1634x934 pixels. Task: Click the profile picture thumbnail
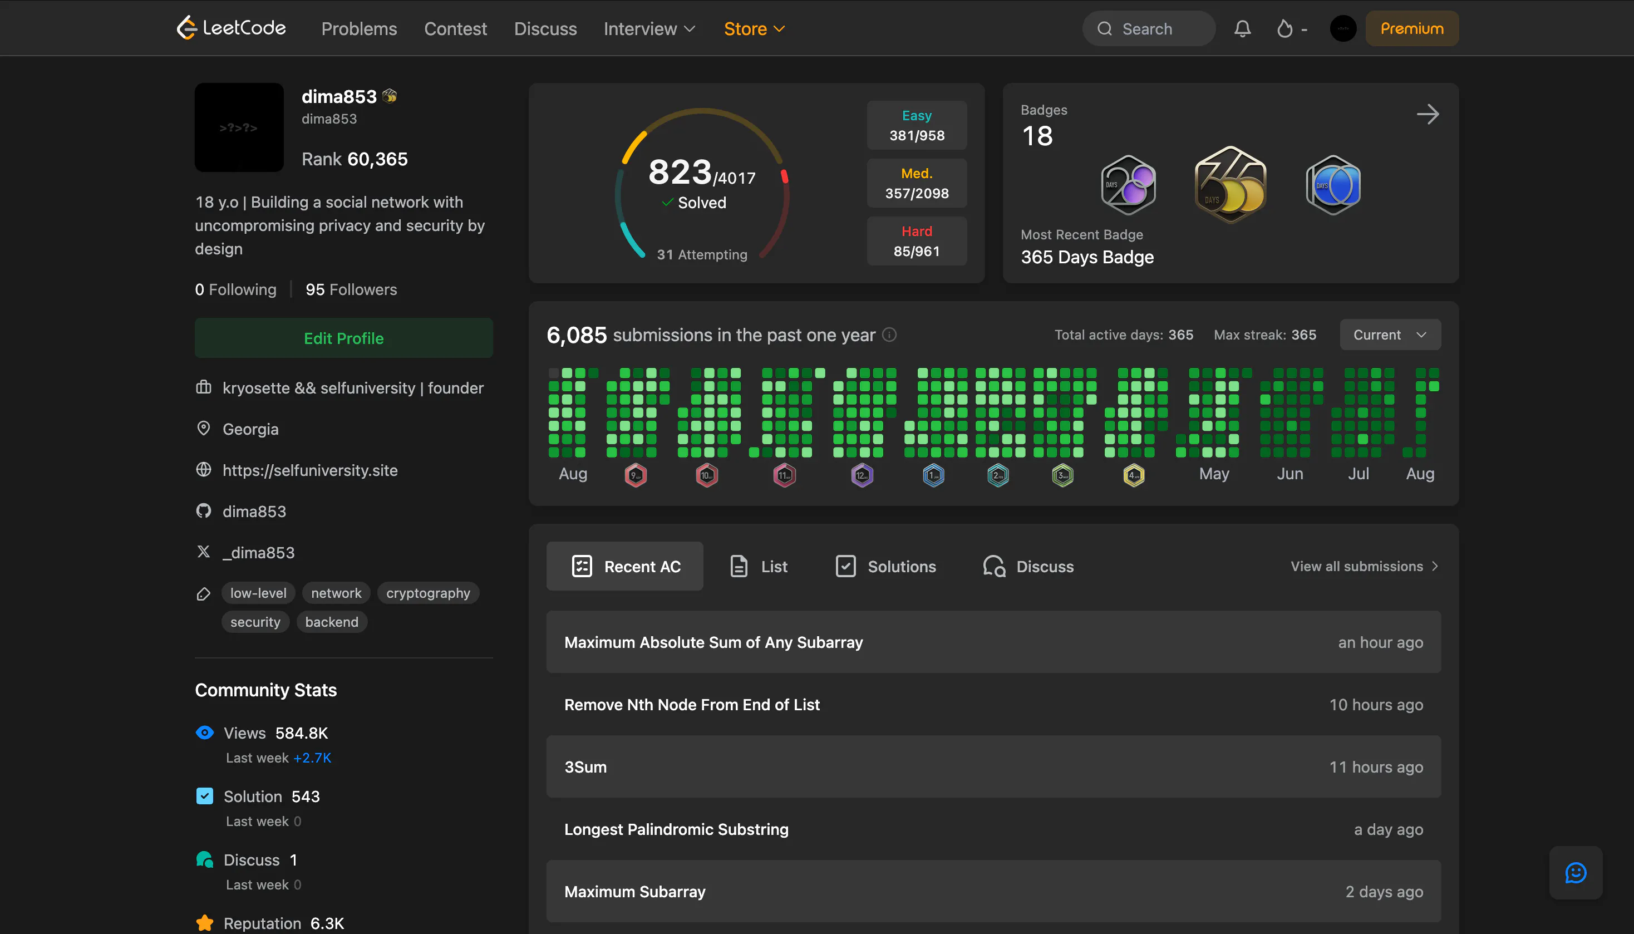(239, 127)
